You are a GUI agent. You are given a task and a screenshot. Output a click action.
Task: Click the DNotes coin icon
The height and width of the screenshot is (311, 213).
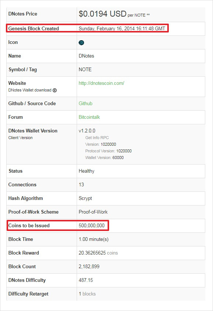81,43
